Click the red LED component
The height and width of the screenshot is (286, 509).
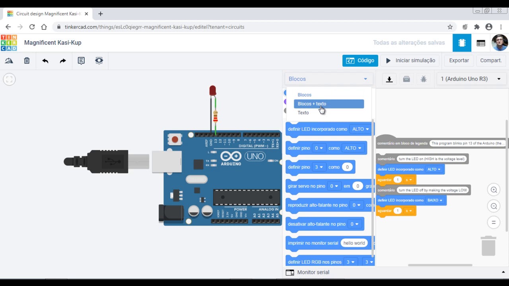click(213, 91)
